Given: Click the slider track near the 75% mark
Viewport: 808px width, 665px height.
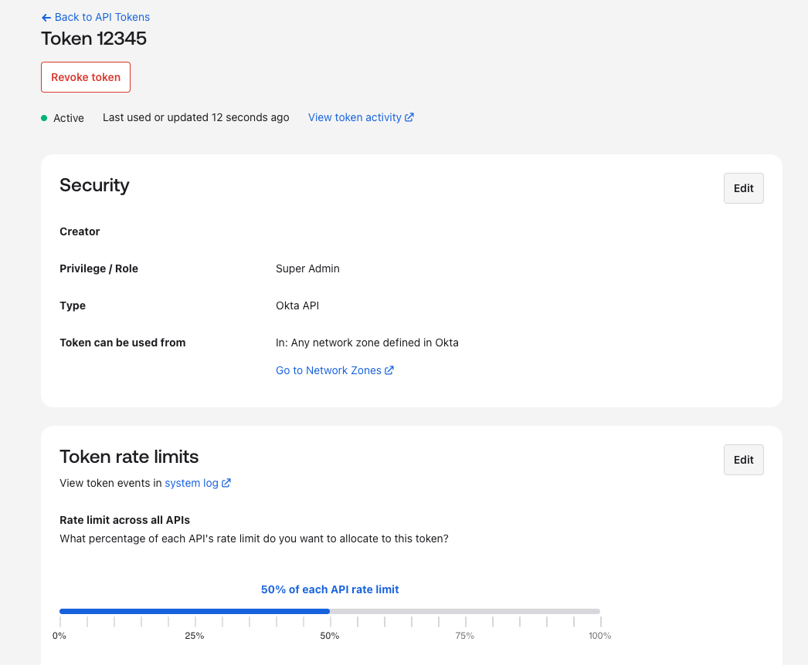Looking at the screenshot, I should pos(464,611).
